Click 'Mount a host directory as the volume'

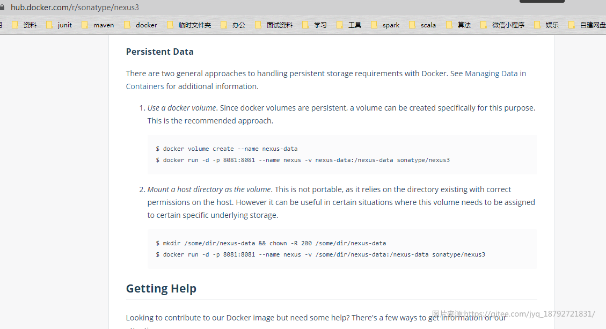[x=209, y=189]
